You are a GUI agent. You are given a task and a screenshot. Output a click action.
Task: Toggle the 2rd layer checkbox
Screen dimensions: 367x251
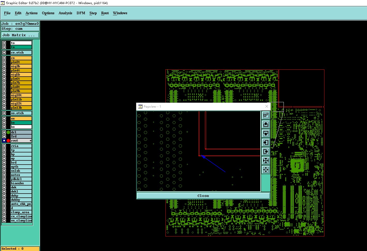[x=4, y=136]
